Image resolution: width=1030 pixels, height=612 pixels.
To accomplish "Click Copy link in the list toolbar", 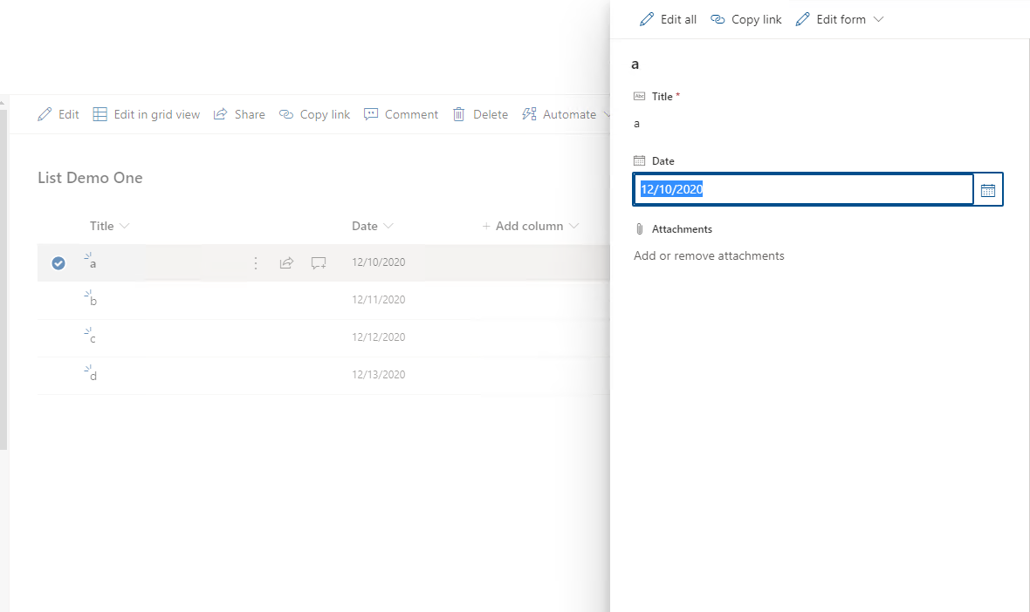I will 314,114.
